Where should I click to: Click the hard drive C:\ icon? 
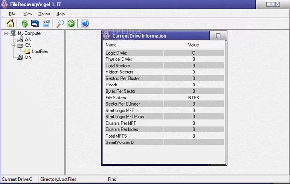(x=20, y=45)
